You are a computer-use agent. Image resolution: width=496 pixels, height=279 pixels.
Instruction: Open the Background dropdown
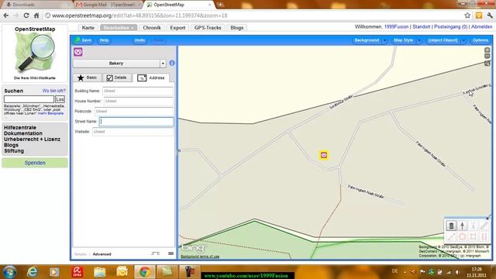[x=370, y=40]
